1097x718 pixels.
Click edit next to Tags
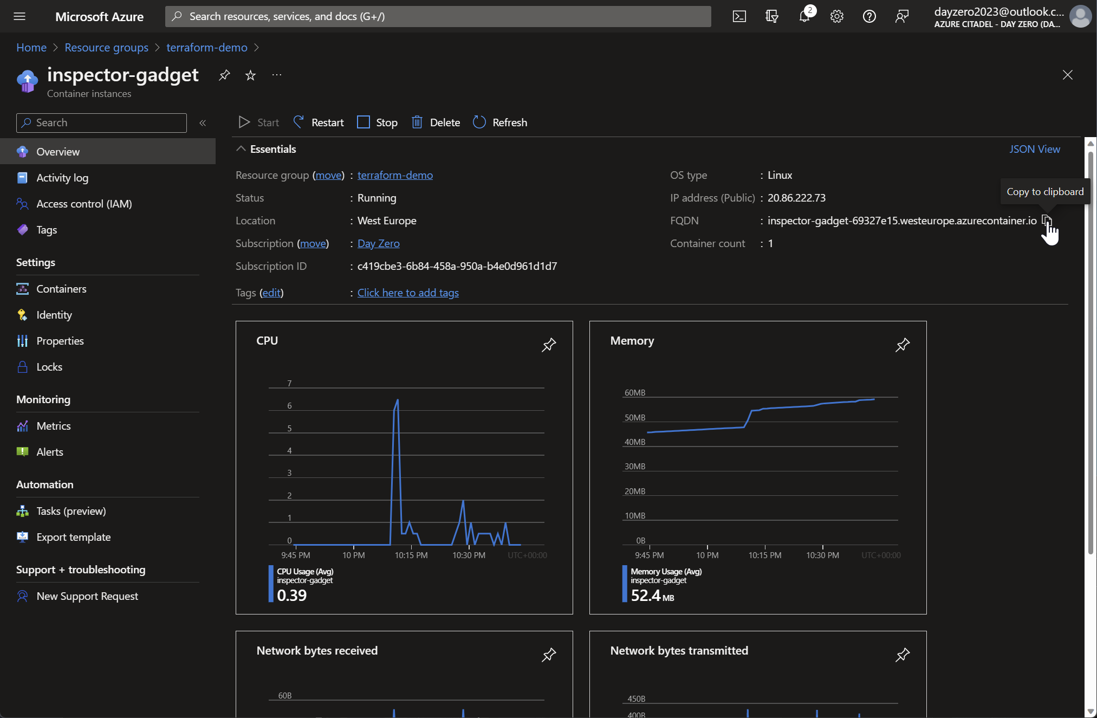pos(271,293)
